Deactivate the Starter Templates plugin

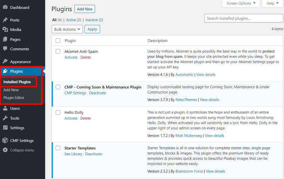tap(94, 154)
